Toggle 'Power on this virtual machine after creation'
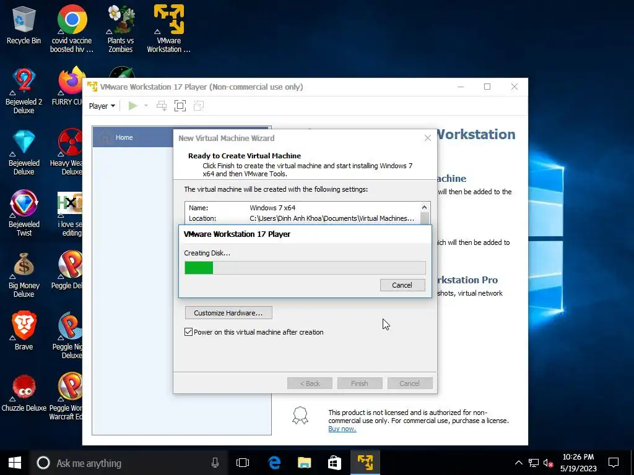Viewport: 634px width, 475px height. (188, 332)
